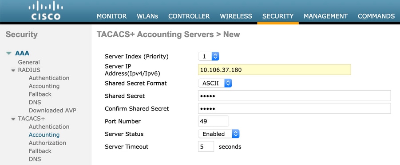Open RADIUS Accounting settings

pos(44,86)
